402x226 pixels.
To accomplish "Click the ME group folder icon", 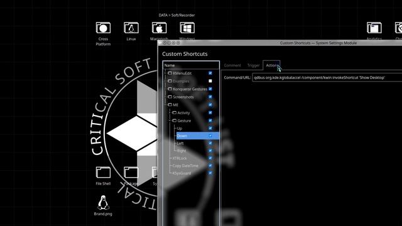I will coord(170,105).
